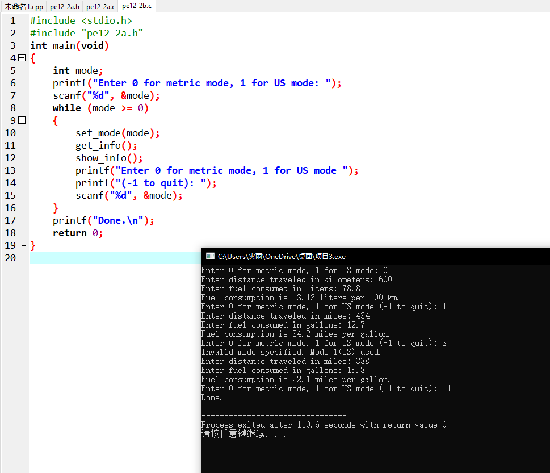The height and width of the screenshot is (473, 550).
Task: Click console line 'Enter distance traveled in miles: 434'
Action: 285,316
